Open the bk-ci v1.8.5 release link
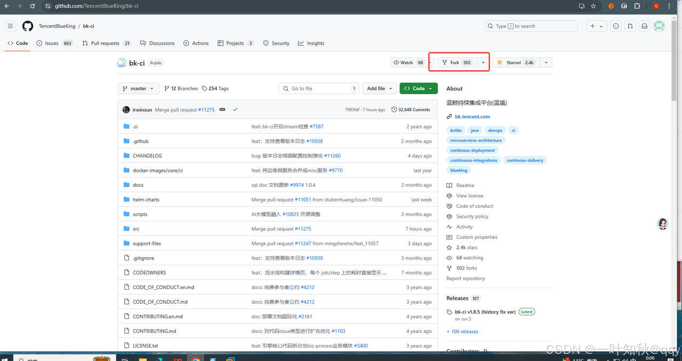This screenshot has height=361, width=682. point(485,312)
